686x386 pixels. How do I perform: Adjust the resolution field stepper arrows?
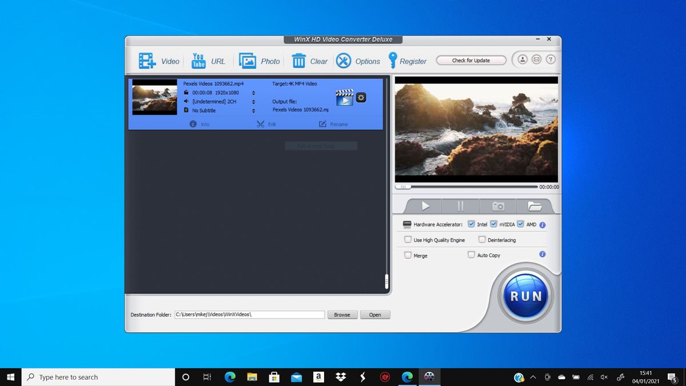point(253,92)
